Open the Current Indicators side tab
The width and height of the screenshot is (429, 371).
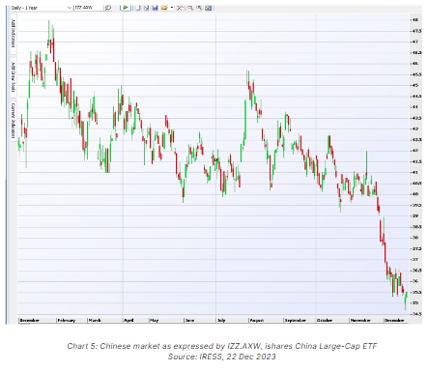[14, 120]
